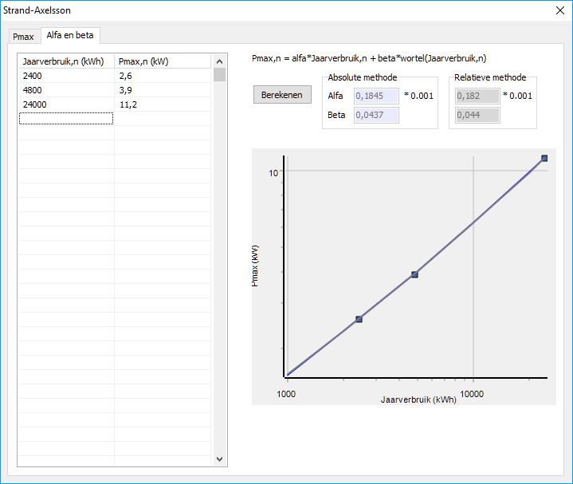Image resolution: width=573 pixels, height=484 pixels.
Task: Select the cell containing 2400
Action: (65, 76)
